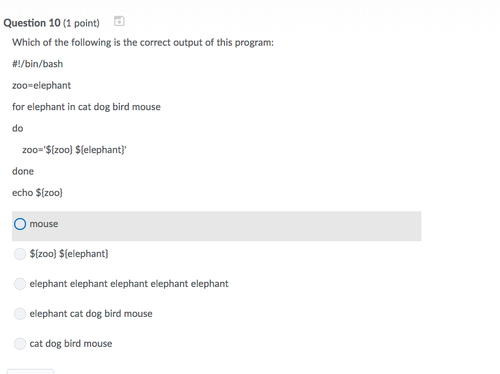Click the cat dog bird mouse label text

(71, 343)
